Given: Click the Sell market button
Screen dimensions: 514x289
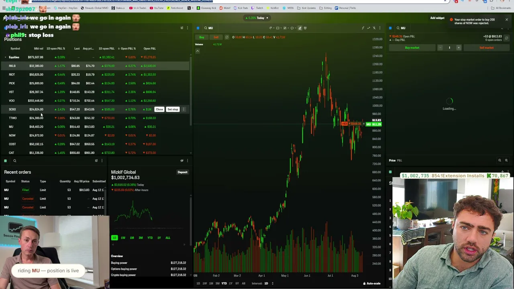Looking at the screenshot, I should click(x=486, y=48).
